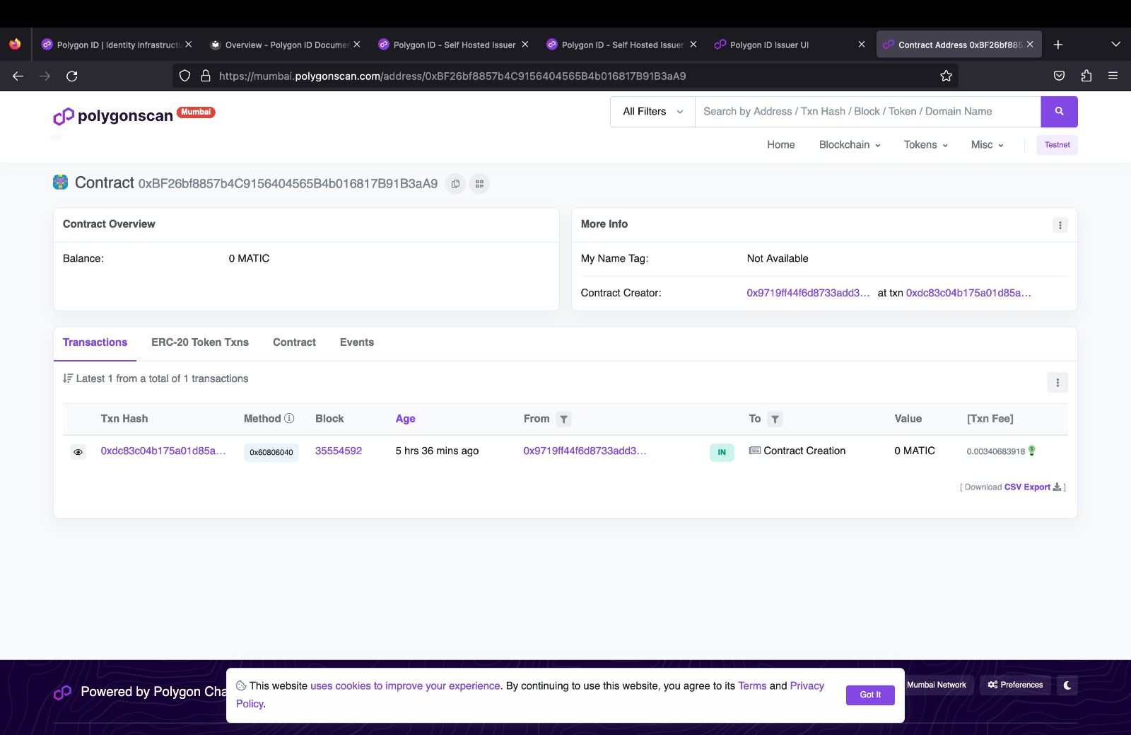The width and height of the screenshot is (1131, 735).
Task: Expand the Tokens menu
Action: click(925, 145)
